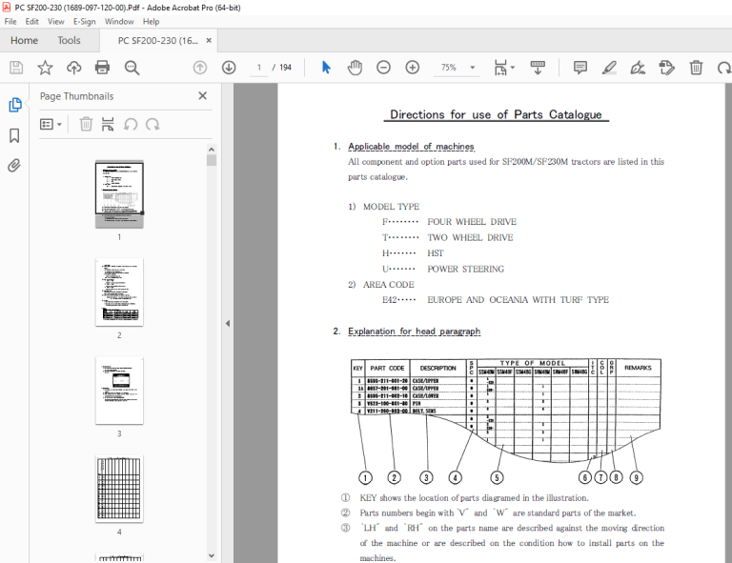Select page 3 thumbnail

(119, 391)
